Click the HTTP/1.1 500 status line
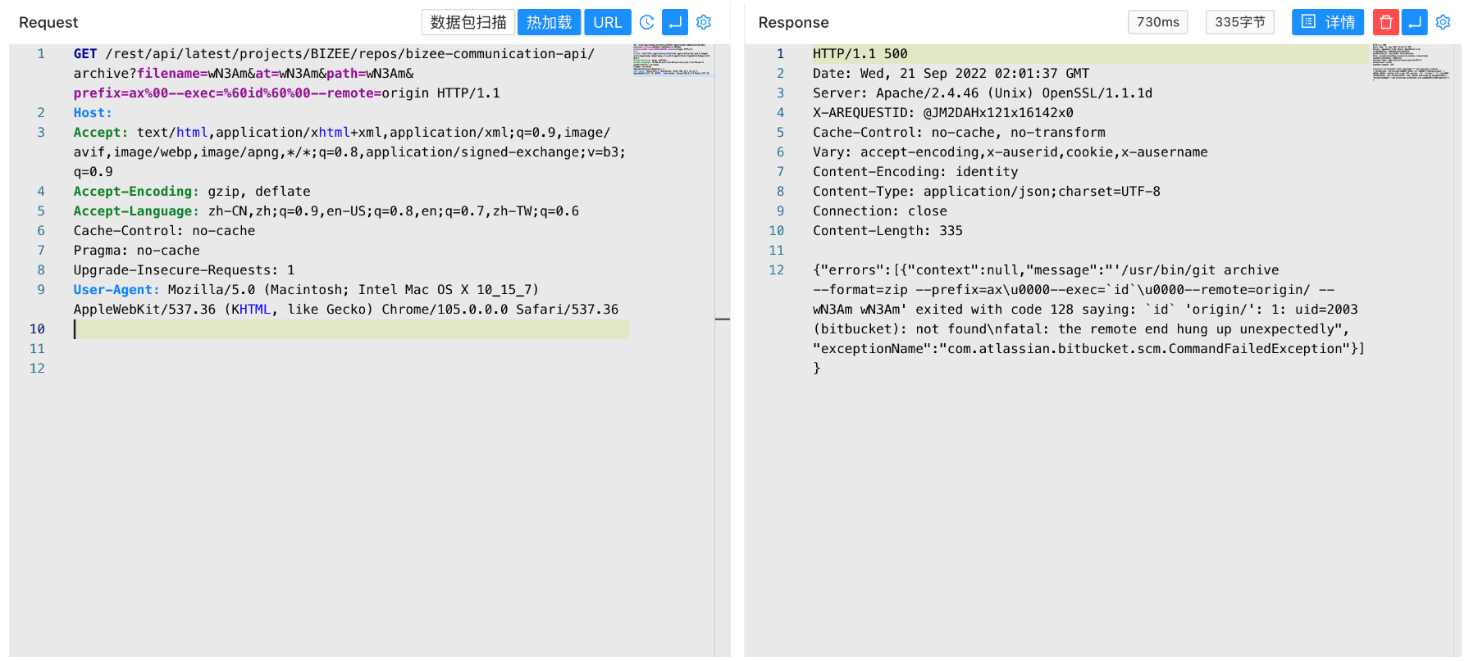1469x661 pixels. point(860,54)
